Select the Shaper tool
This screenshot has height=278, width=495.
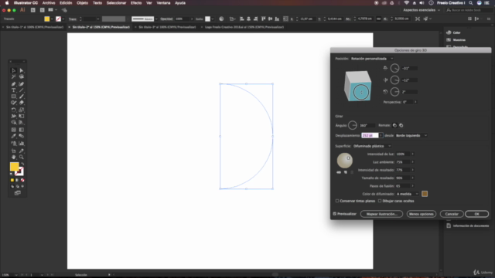point(14,103)
